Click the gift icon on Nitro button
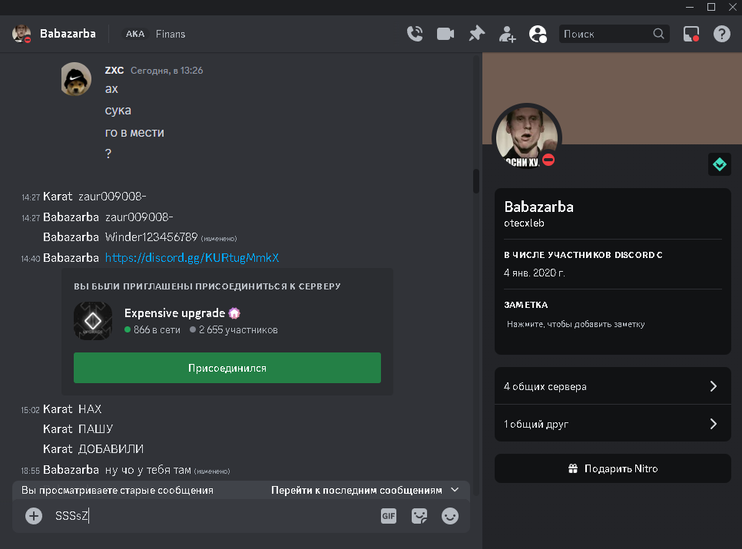Image resolution: width=742 pixels, height=549 pixels. coord(572,468)
